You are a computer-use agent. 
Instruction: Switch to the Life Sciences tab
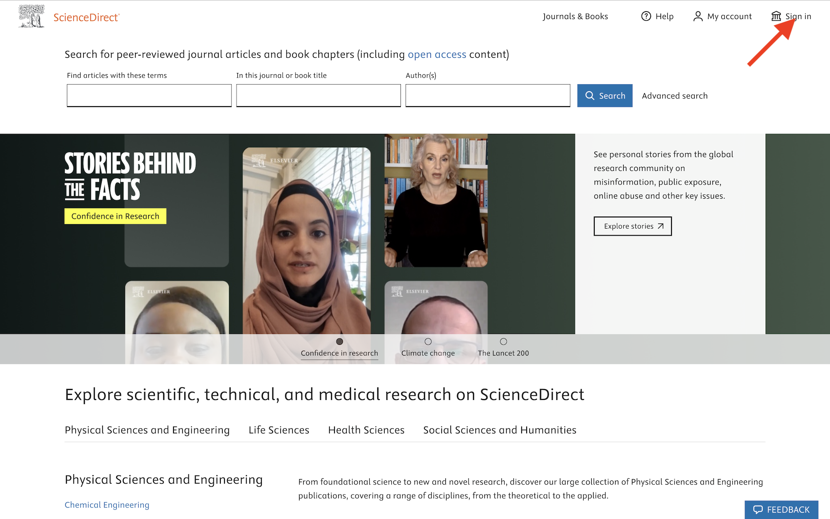[279, 430]
